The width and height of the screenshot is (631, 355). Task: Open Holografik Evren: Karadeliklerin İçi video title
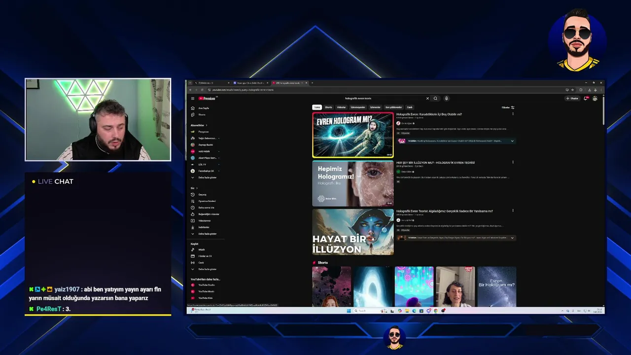click(429, 114)
